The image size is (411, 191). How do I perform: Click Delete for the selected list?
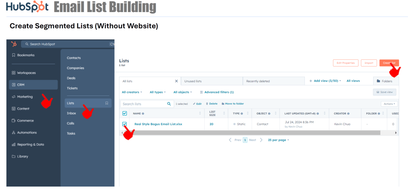pyautogui.click(x=212, y=104)
